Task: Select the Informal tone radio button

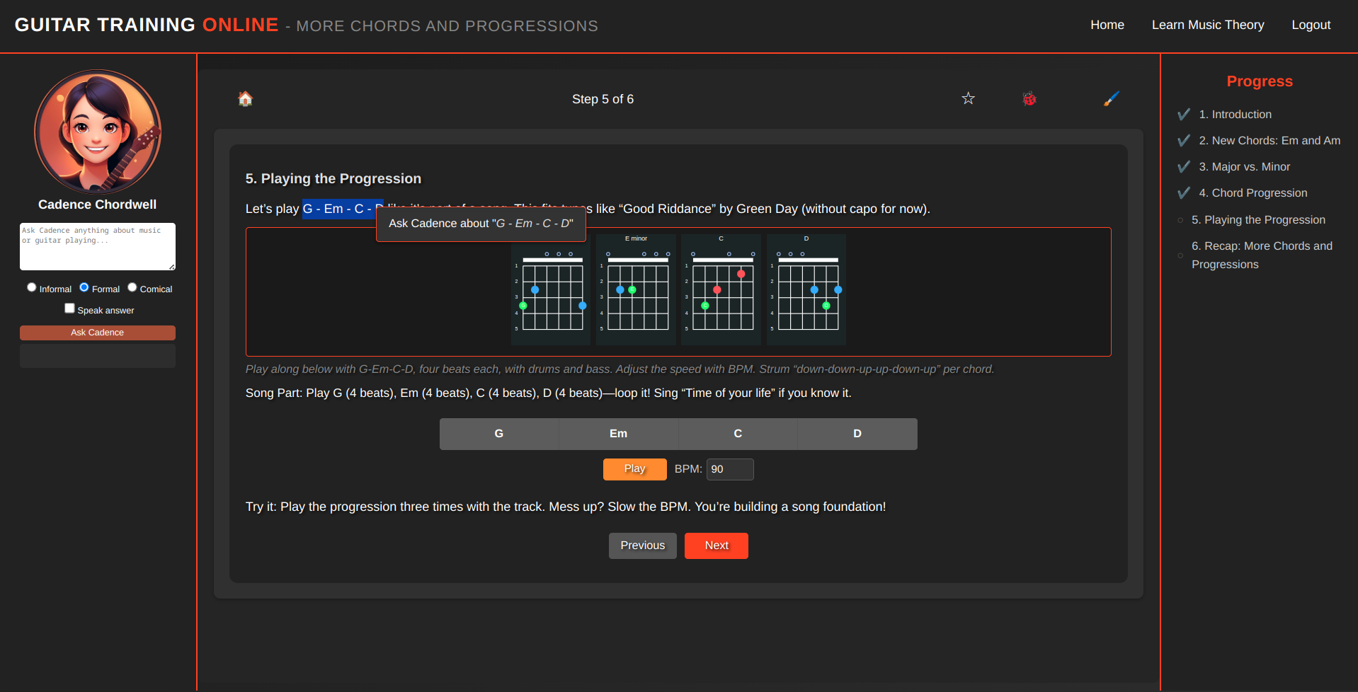Action: click(32, 287)
